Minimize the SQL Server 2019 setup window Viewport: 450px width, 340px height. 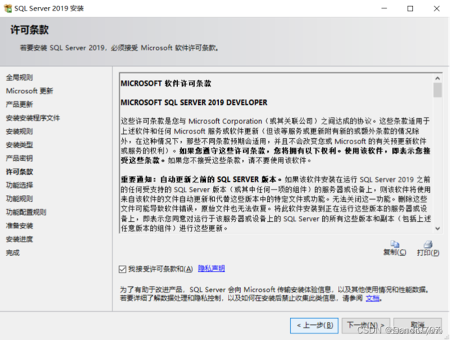click(x=384, y=8)
